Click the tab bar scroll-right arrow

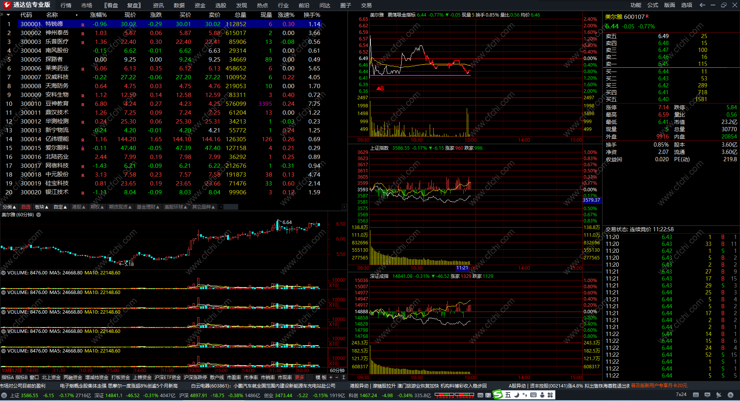pyautogui.click(x=344, y=207)
